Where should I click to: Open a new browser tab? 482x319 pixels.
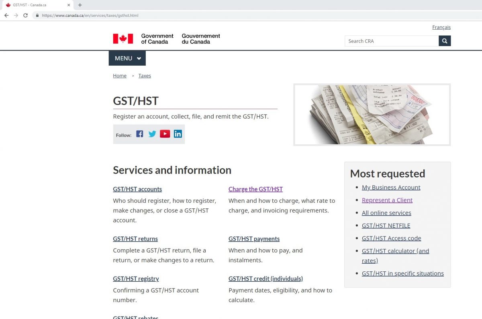pyautogui.click(x=80, y=5)
